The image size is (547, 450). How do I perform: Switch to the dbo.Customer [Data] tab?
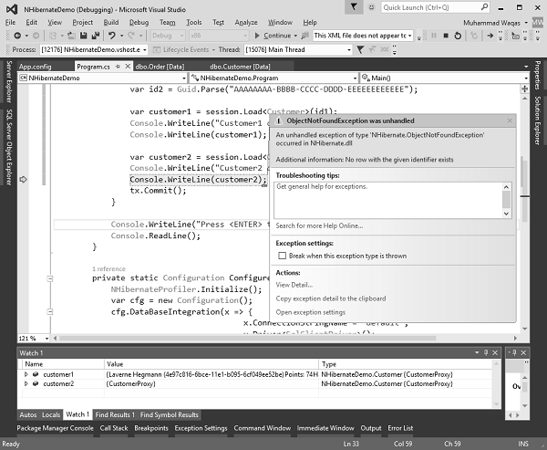pos(240,67)
